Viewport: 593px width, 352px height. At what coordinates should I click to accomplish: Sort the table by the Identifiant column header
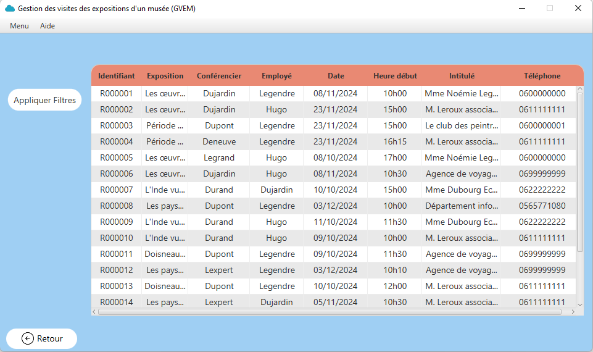[x=116, y=76]
